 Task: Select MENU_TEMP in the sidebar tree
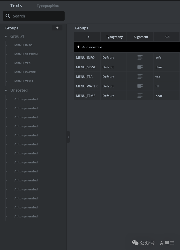pyautogui.click(x=24, y=81)
